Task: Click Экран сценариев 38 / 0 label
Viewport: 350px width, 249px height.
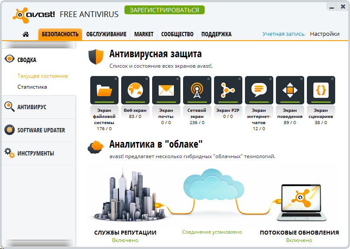Action: pos(321,116)
